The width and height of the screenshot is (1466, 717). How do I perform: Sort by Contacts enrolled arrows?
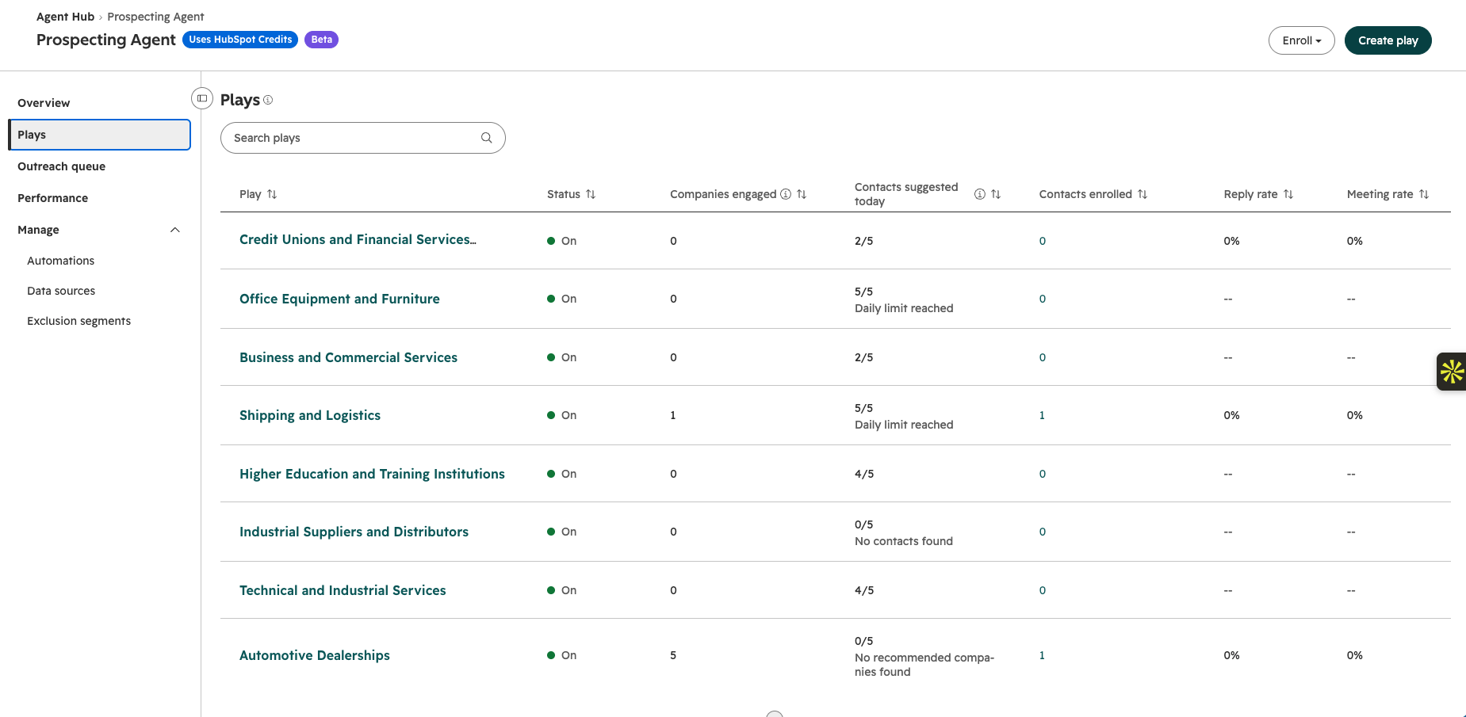point(1143,194)
